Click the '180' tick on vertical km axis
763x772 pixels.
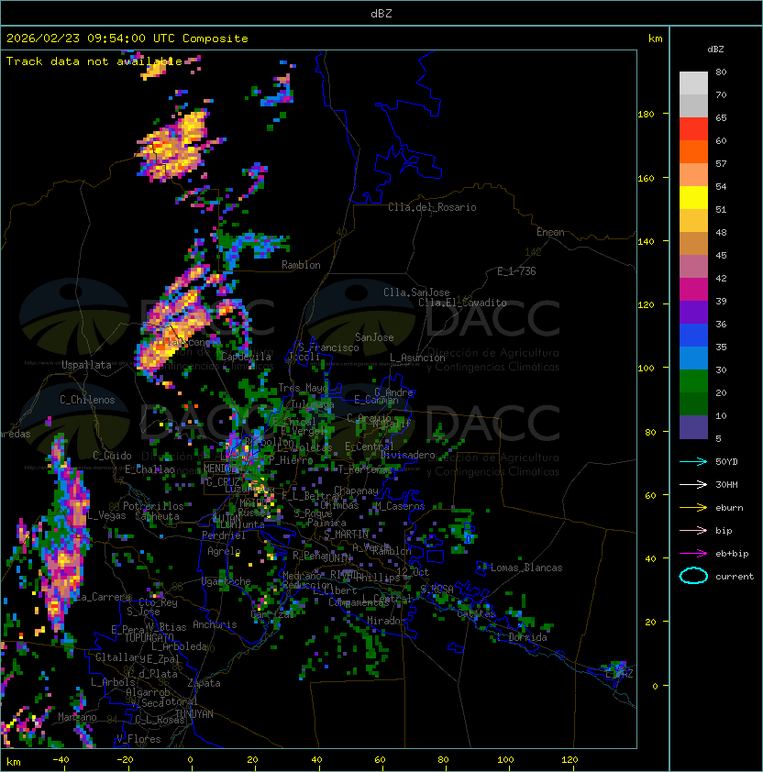tap(646, 115)
